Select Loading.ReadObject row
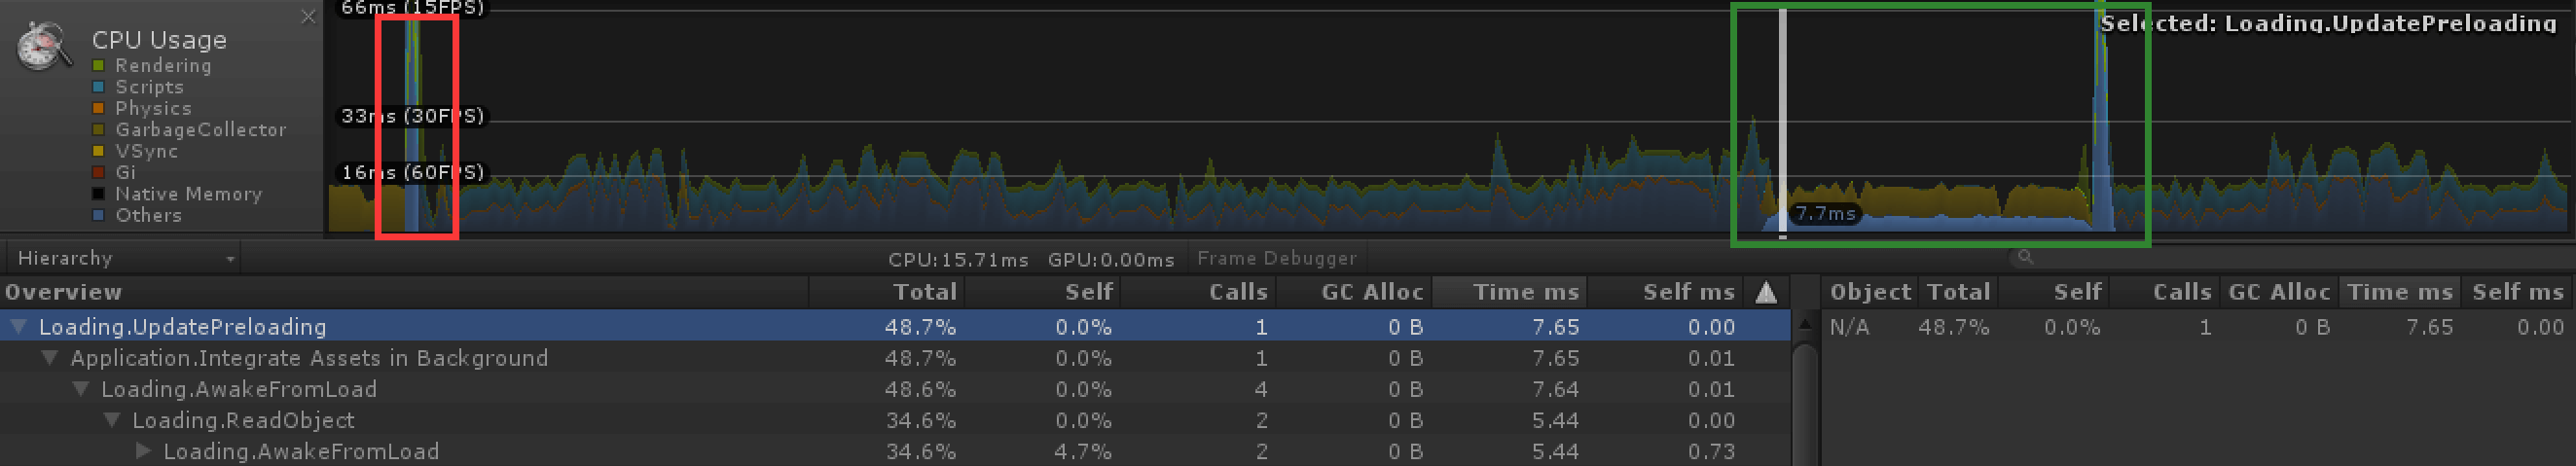 point(895,420)
